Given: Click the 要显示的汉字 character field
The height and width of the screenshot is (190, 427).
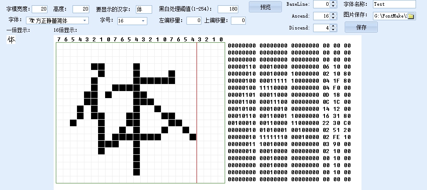Looking at the screenshot, I should tap(144, 9).
